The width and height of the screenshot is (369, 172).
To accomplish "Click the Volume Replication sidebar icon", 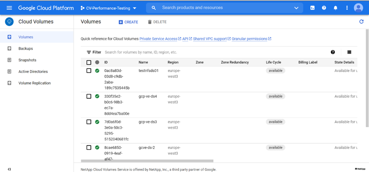I will point(9,83).
